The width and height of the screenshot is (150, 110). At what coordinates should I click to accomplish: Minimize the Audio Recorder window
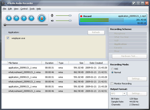click(138, 3)
